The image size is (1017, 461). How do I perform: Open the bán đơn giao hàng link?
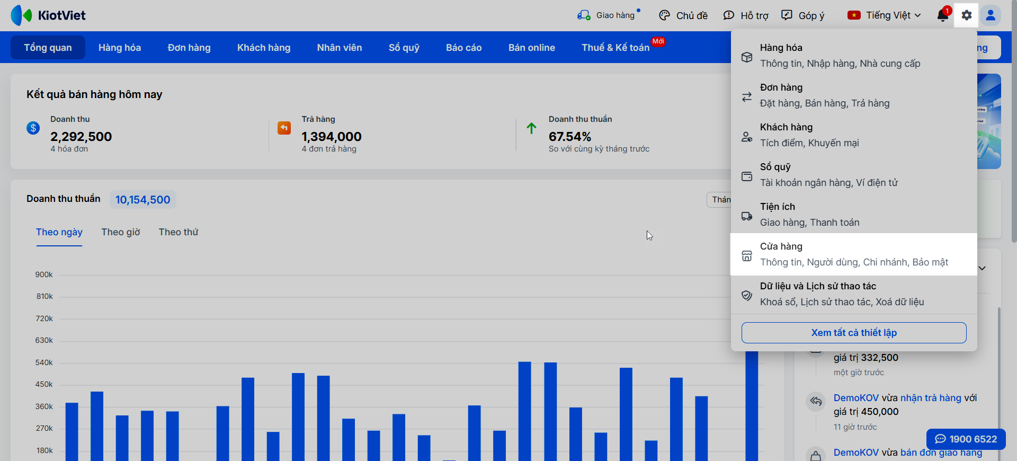coord(941,453)
